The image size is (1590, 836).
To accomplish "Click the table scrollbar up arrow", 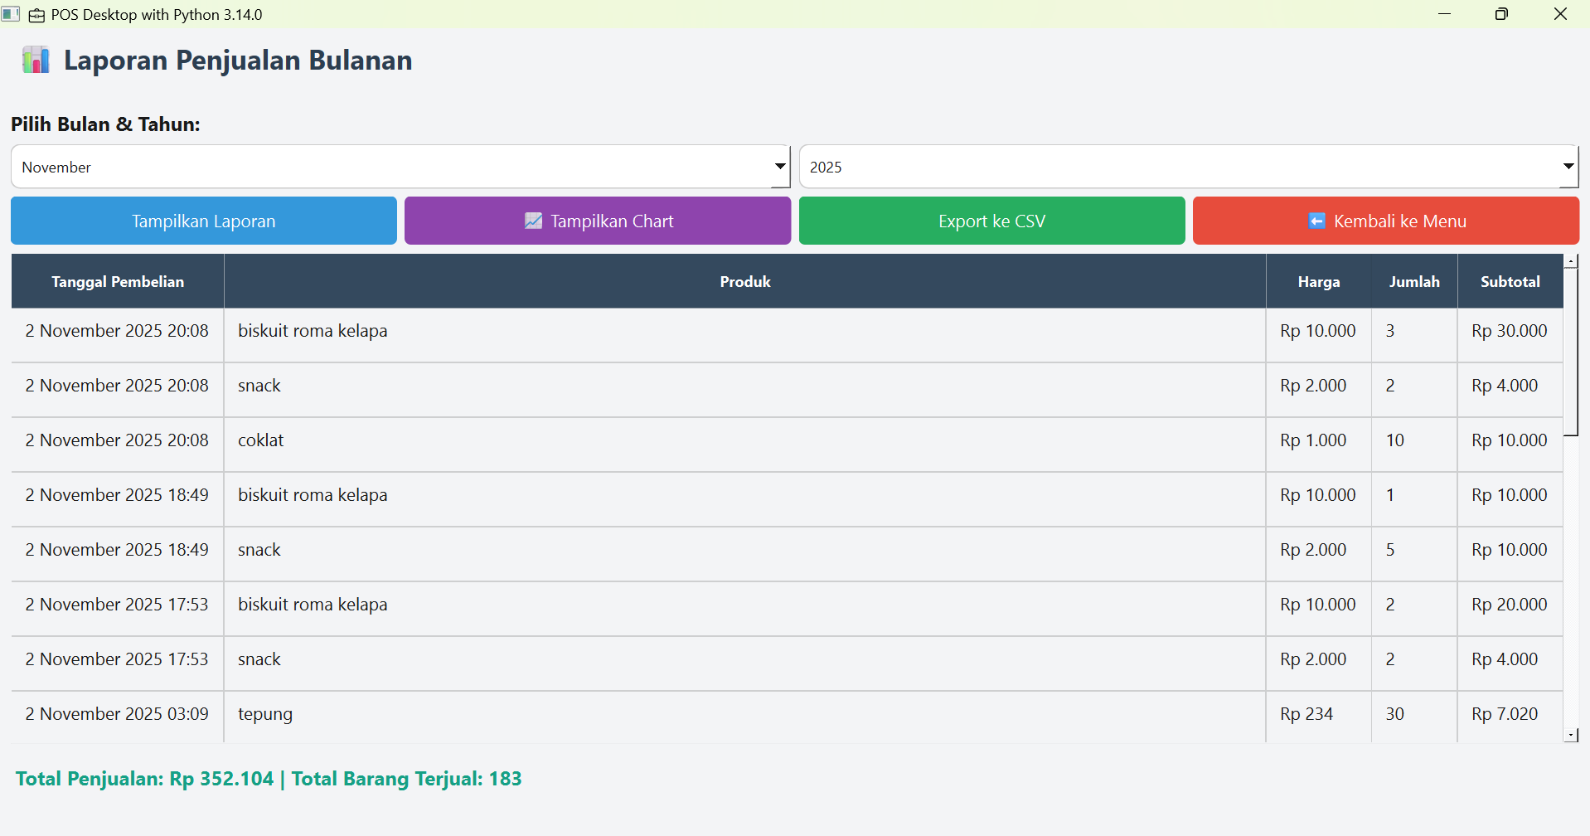I will pos(1570,261).
